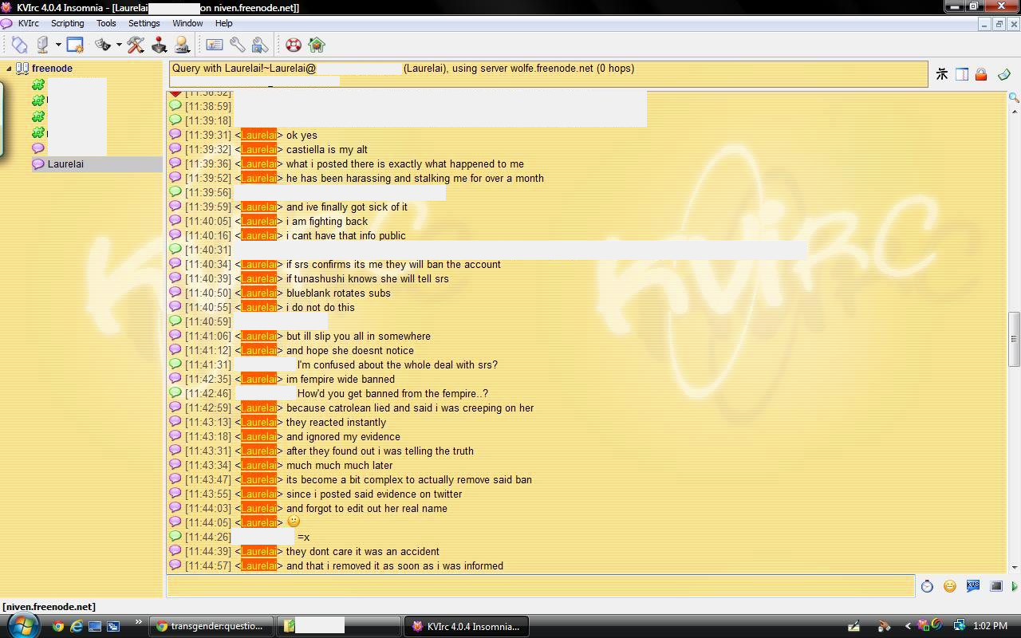Collapse the freenode server tree
The width and height of the screenshot is (1021, 638).
point(8,68)
